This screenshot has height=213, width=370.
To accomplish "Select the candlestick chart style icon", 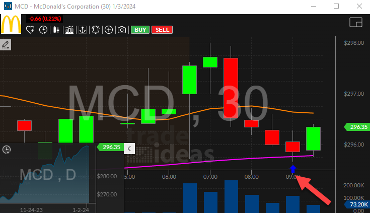I will [x=56, y=30].
